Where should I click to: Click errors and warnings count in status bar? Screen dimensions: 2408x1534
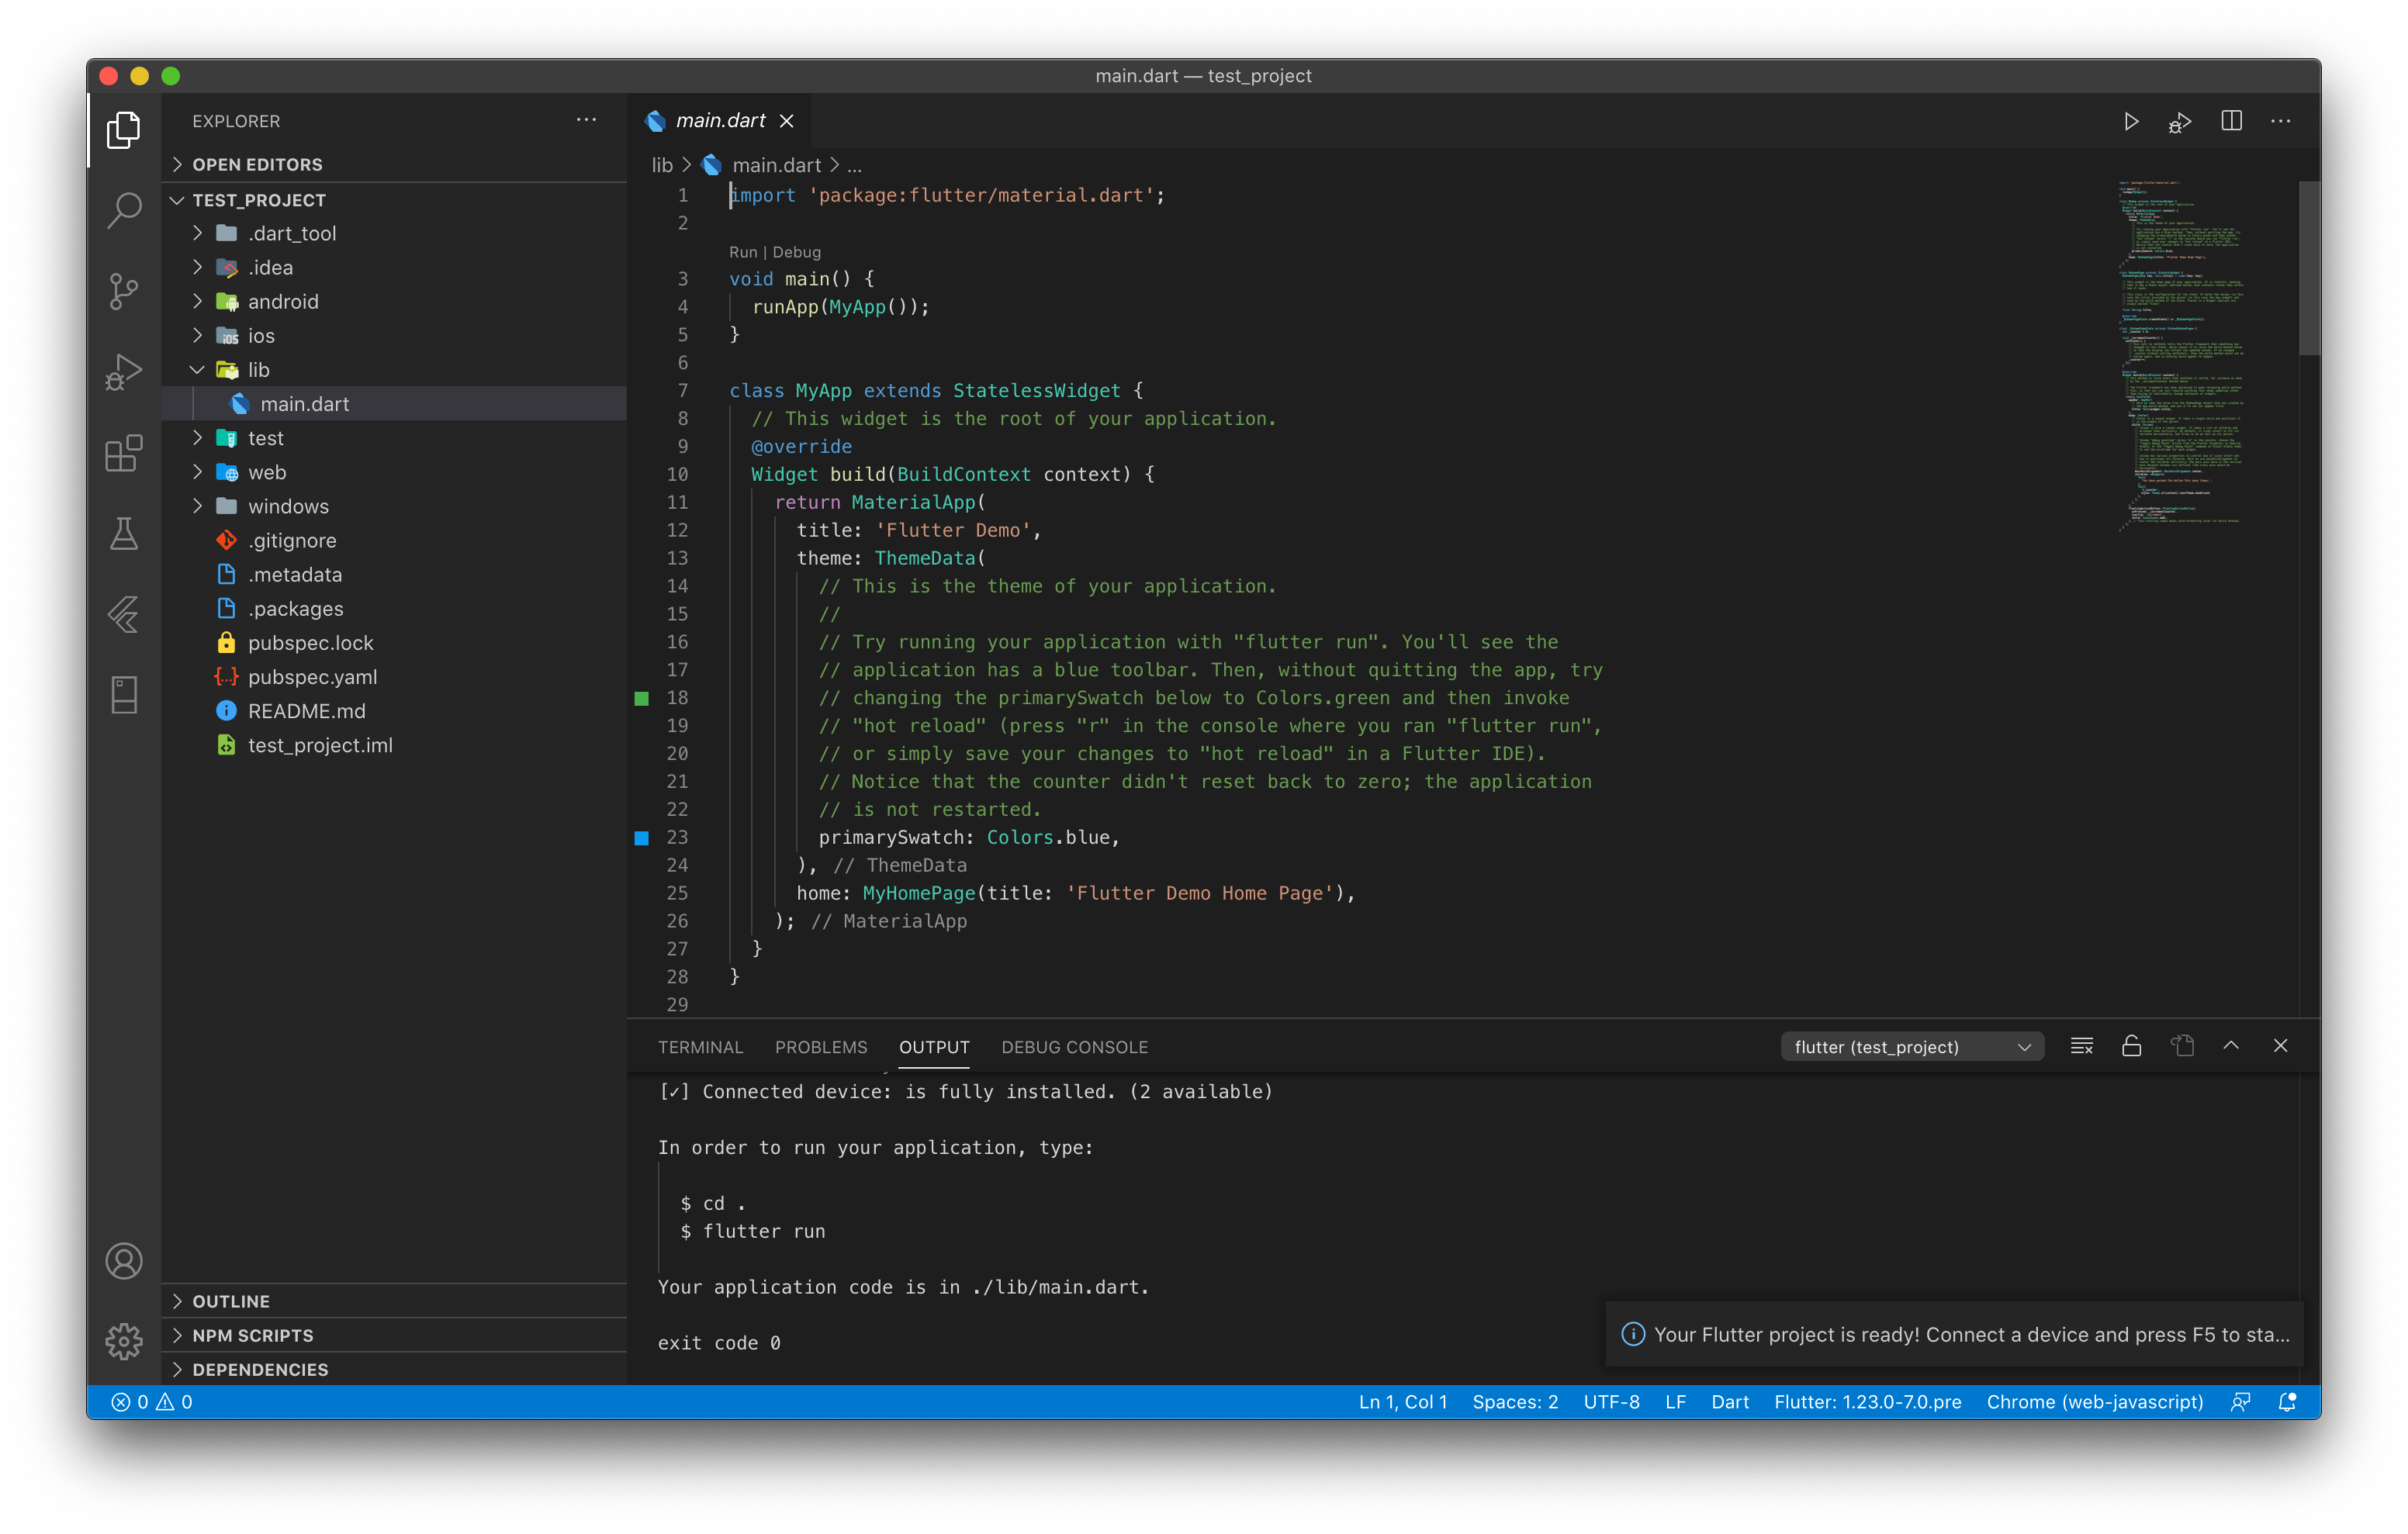pyautogui.click(x=152, y=1402)
